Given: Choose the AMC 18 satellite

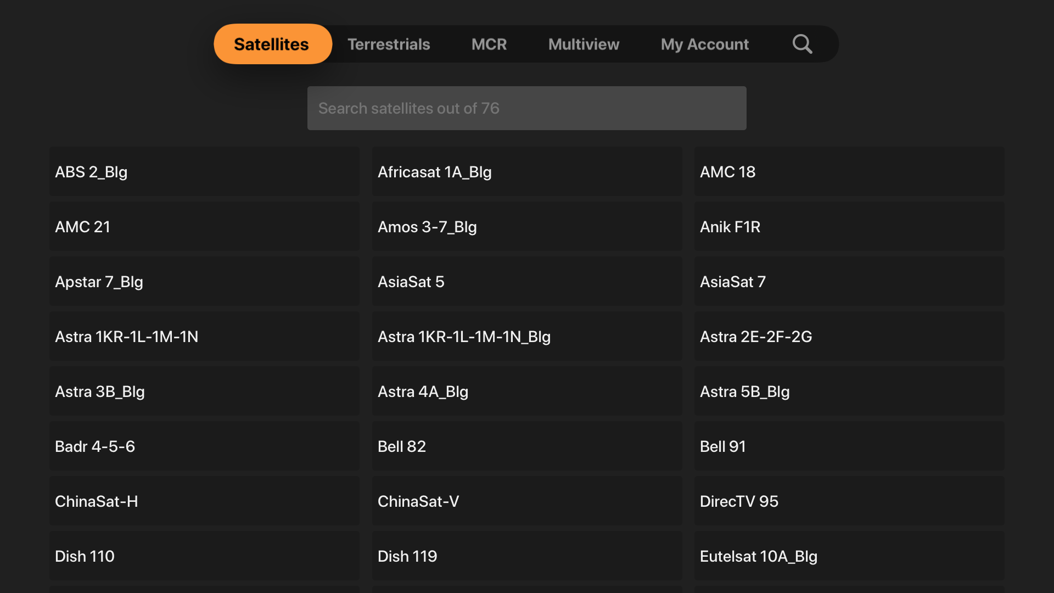Looking at the screenshot, I should 850,172.
